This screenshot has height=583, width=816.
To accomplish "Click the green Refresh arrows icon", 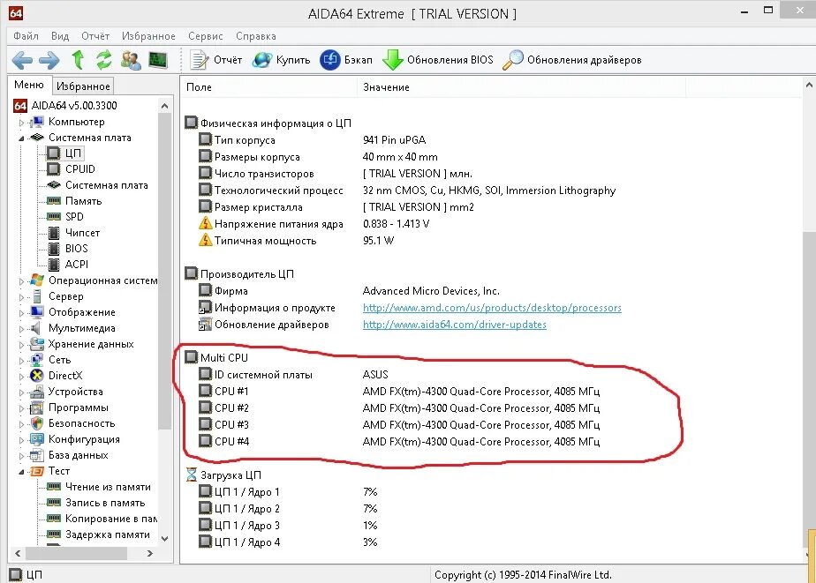I will (x=104, y=60).
